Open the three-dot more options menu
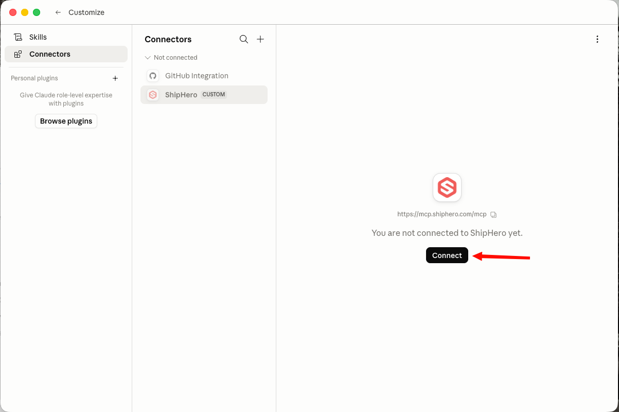 click(597, 39)
